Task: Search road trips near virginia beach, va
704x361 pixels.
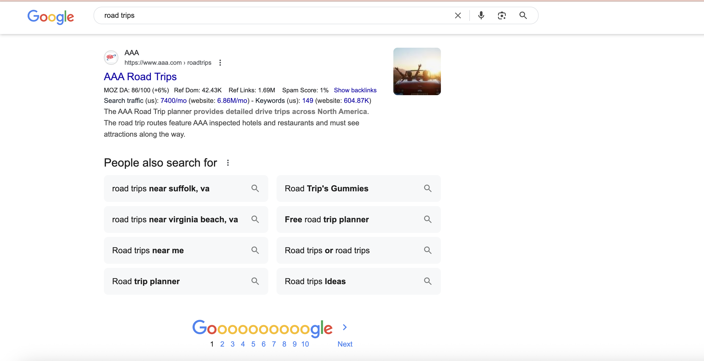Action: [186, 219]
